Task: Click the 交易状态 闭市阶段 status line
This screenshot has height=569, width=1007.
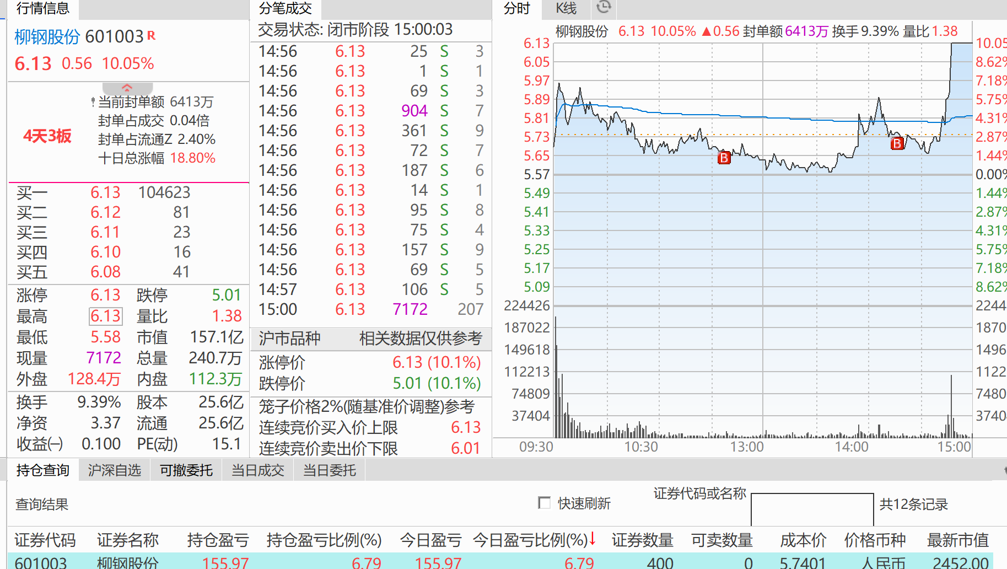Action: point(356,29)
